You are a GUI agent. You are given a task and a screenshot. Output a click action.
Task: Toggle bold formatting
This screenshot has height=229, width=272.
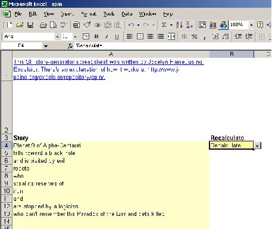(x=96, y=36)
